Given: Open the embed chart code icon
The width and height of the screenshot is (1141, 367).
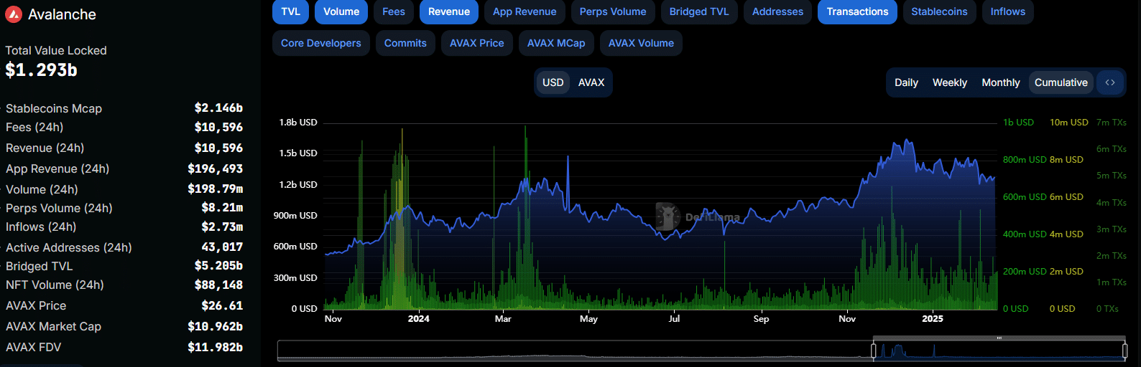Looking at the screenshot, I should click(x=1110, y=82).
